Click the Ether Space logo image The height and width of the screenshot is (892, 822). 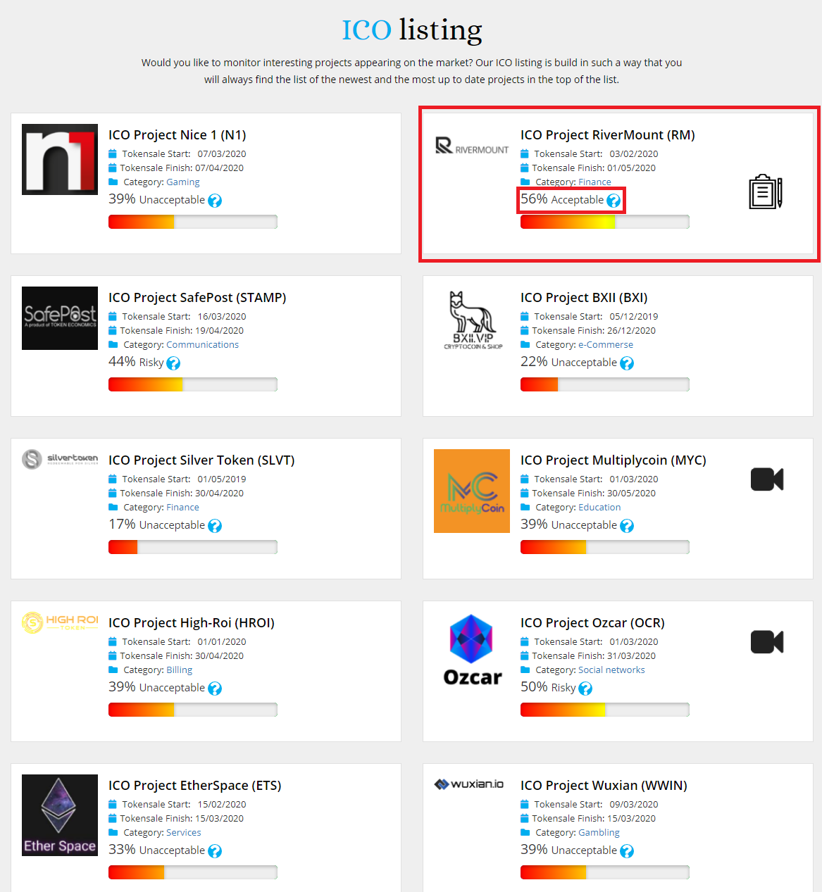point(60,815)
